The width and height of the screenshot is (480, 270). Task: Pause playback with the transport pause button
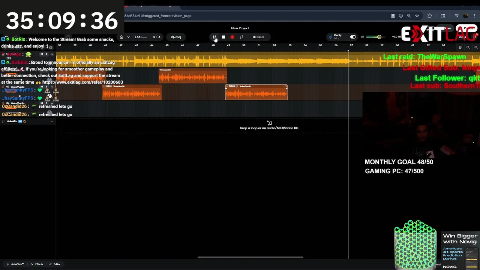click(214, 37)
